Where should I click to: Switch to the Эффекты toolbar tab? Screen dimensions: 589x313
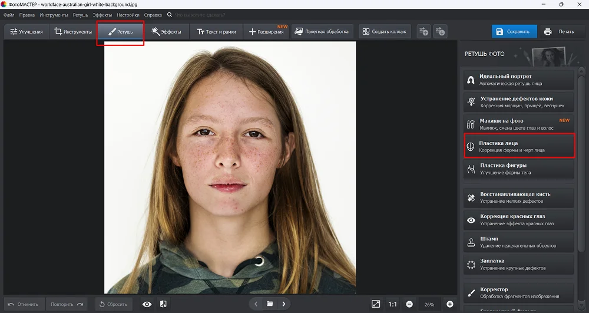point(166,32)
